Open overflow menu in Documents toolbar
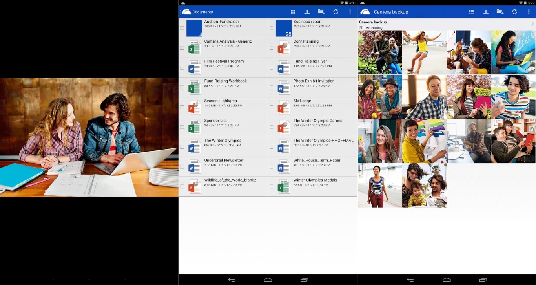Screen dimensions: 536x285 (x=350, y=12)
